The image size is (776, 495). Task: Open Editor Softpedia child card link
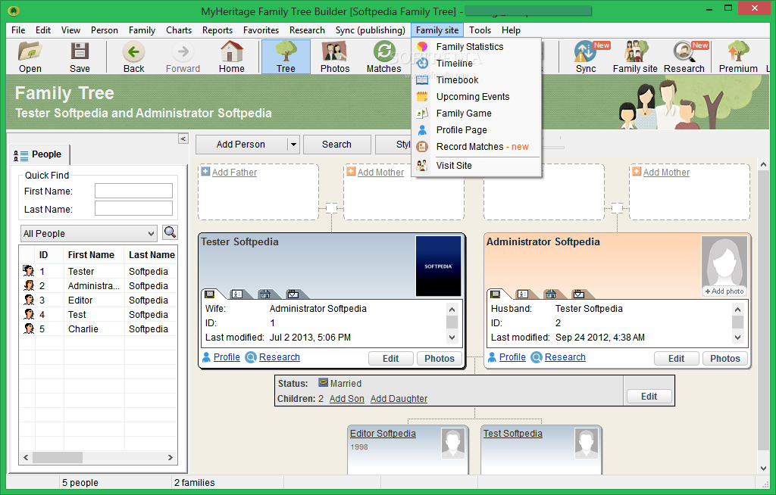[x=383, y=433]
